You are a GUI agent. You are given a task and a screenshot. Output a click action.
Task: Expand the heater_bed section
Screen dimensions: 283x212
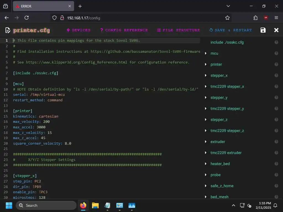click(x=206, y=164)
